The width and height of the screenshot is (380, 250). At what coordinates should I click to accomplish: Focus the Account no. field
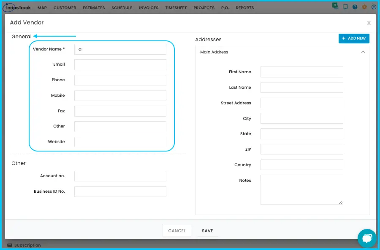[x=120, y=176]
